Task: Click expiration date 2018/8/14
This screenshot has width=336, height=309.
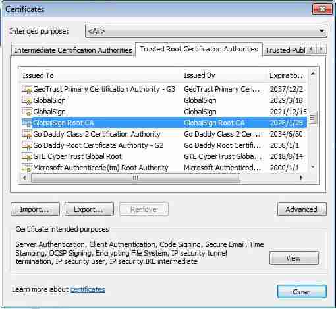Action: [287, 156]
